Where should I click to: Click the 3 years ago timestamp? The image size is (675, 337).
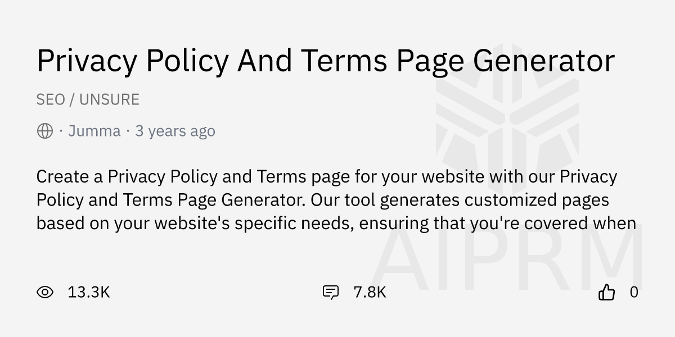click(175, 131)
